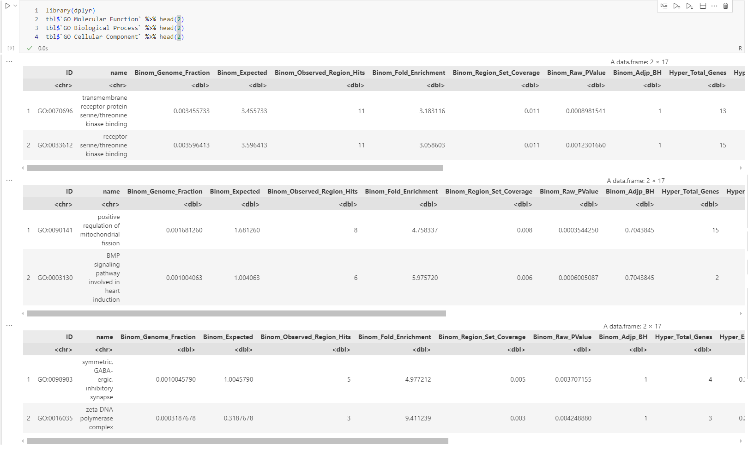The height and width of the screenshot is (456, 748).
Task: Open first output's ellipsis options menu
Action: click(9, 61)
